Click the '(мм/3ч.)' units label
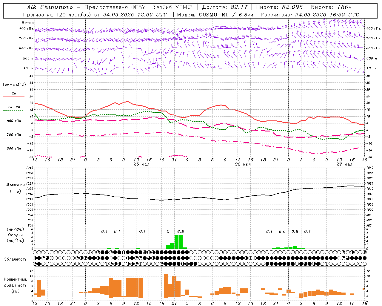Screen dimensions: 382x306 click(16, 229)
